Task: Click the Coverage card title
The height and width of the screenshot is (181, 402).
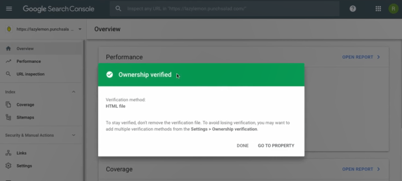Action: (x=119, y=169)
